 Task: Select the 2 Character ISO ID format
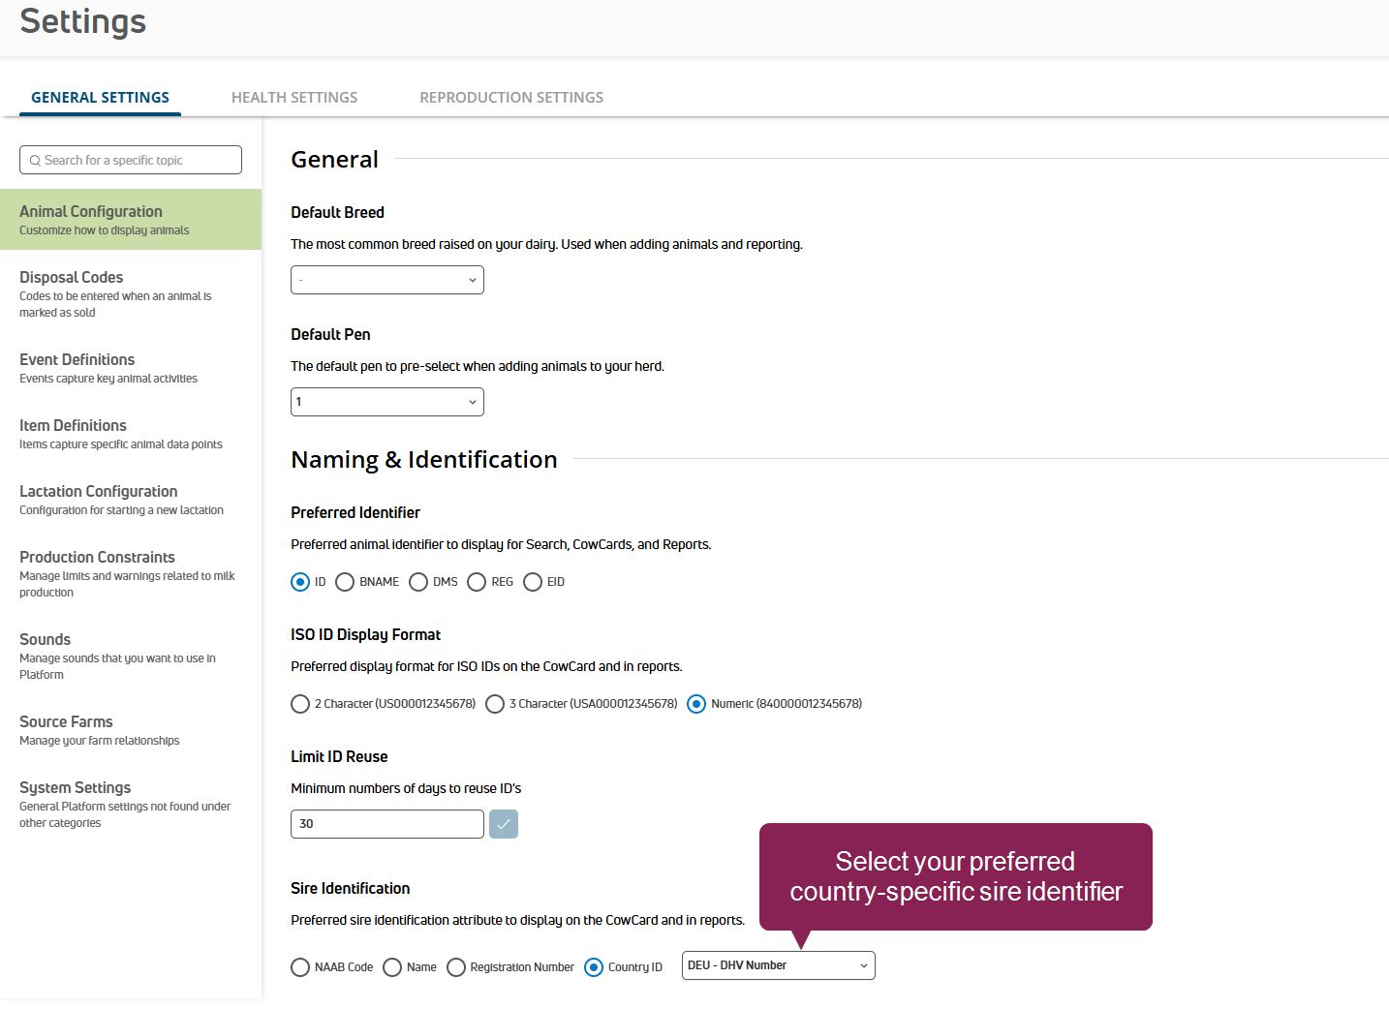(300, 704)
